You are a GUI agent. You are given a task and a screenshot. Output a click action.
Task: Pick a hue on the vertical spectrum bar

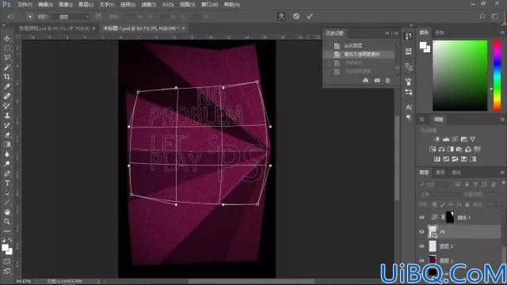pos(497,76)
